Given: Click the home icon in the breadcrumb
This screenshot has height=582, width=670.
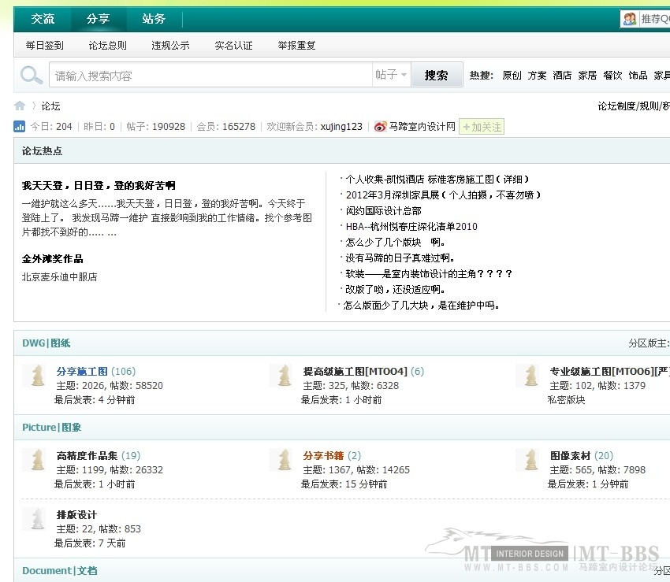Looking at the screenshot, I should click(x=20, y=106).
